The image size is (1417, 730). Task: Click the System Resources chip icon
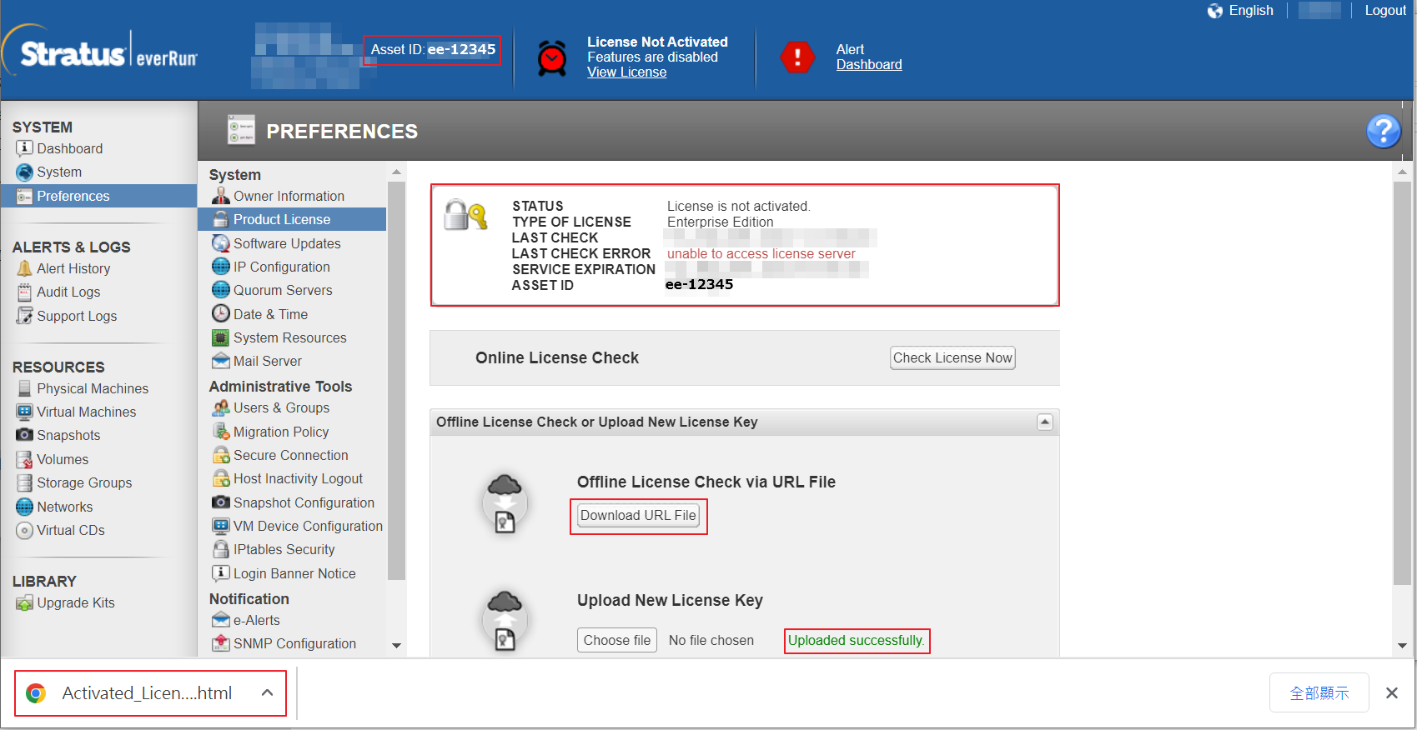pos(220,337)
